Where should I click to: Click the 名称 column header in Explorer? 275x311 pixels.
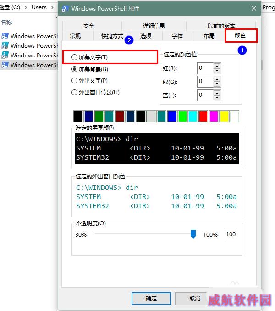point(6,22)
